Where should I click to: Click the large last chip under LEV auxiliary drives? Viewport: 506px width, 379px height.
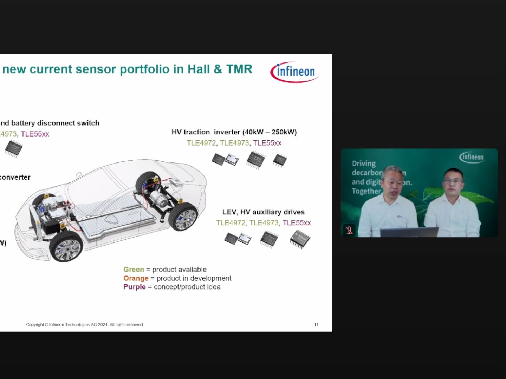pyautogui.click(x=300, y=239)
